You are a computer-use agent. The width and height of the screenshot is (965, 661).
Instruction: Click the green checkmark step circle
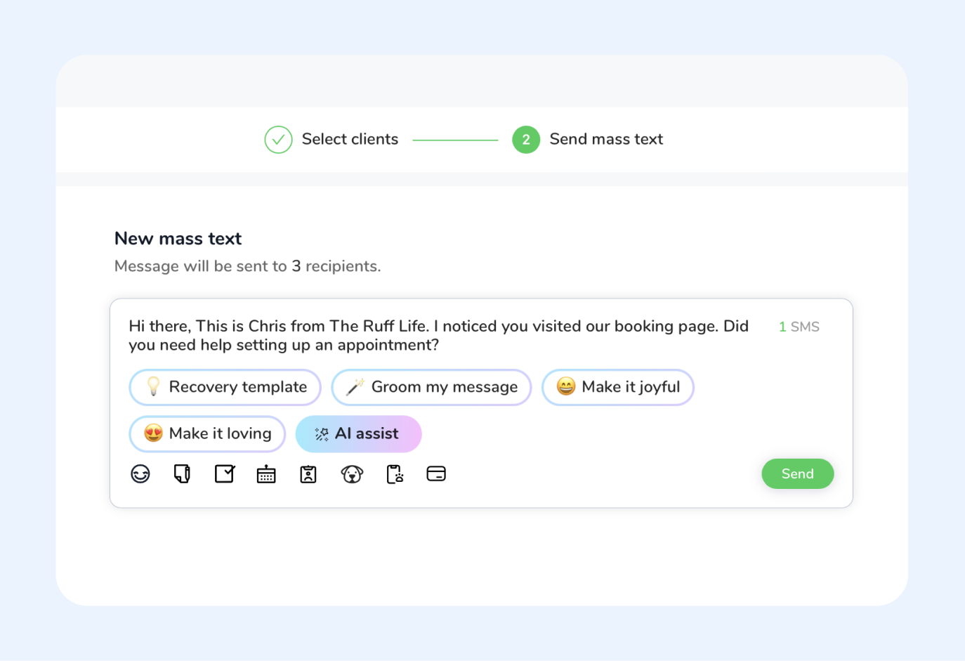[278, 140]
